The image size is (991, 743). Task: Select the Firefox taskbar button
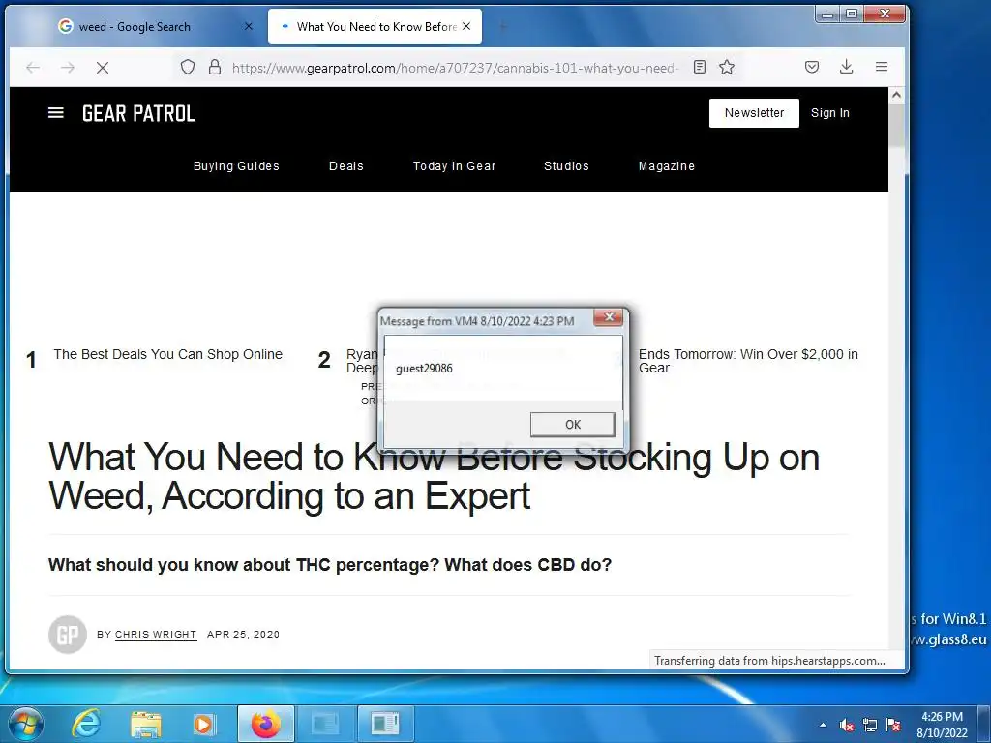pos(265,724)
